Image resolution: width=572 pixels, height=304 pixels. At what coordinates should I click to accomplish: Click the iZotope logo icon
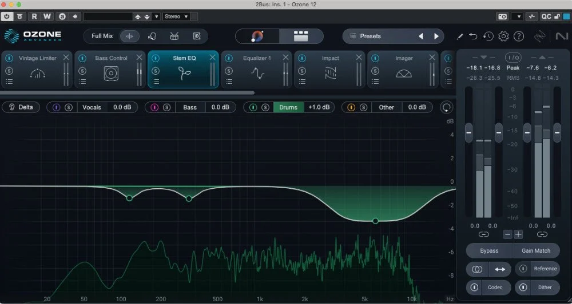point(539,37)
